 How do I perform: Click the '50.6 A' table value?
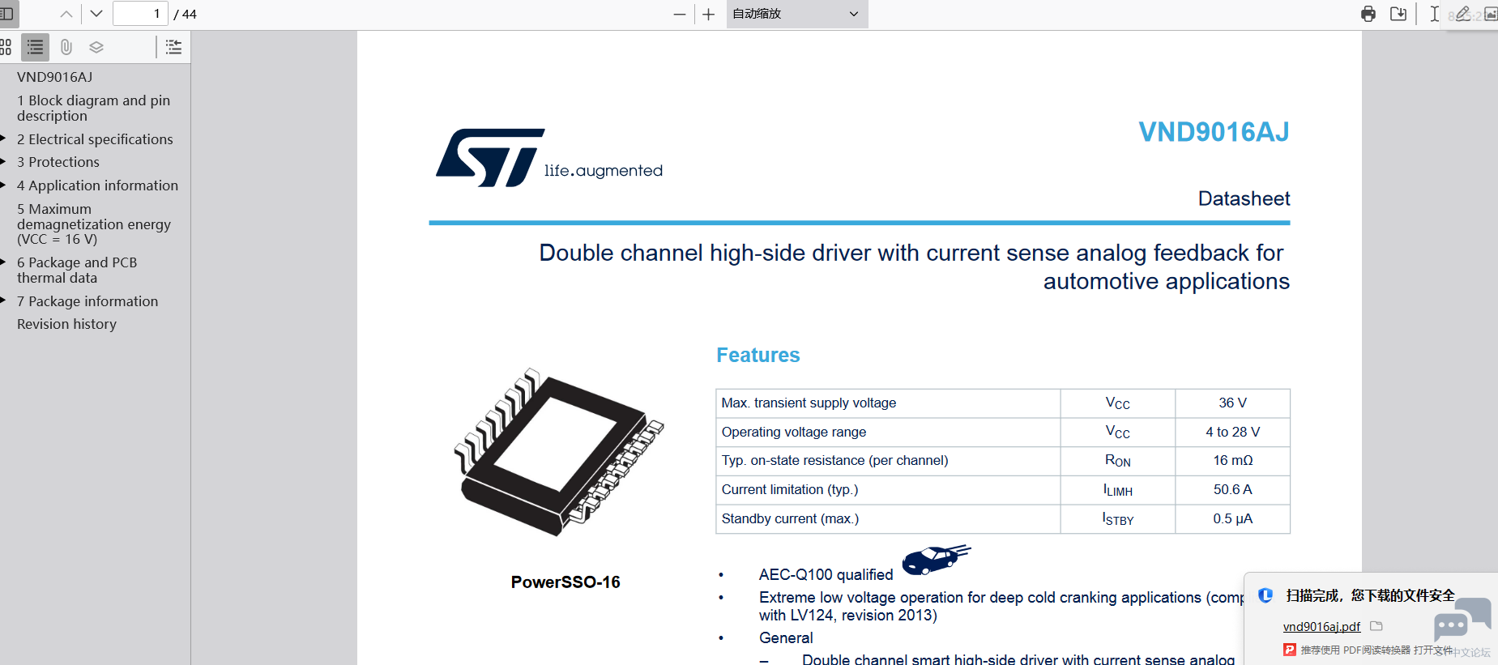tap(1233, 489)
